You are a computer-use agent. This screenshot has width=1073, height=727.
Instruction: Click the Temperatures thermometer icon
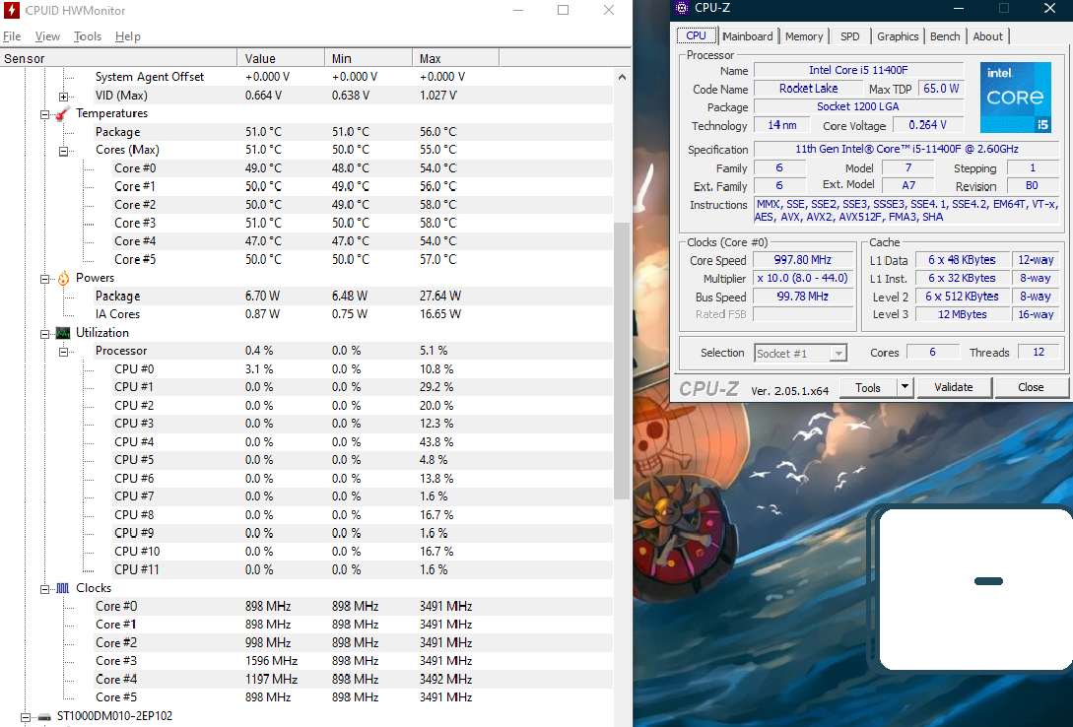(63, 113)
